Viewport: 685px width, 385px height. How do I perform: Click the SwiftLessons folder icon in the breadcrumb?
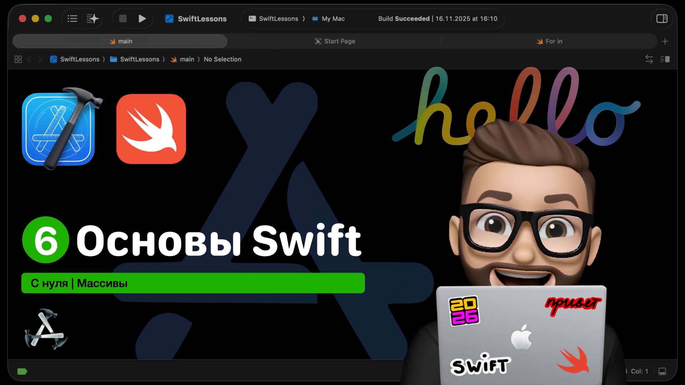coord(113,59)
